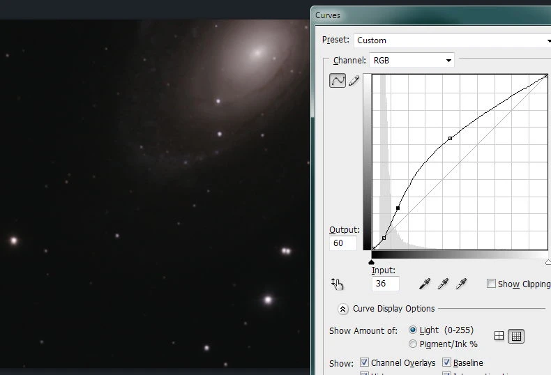This screenshot has width=551, height=375.
Task: Collapse the Curve Display Options section
Action: click(x=342, y=309)
